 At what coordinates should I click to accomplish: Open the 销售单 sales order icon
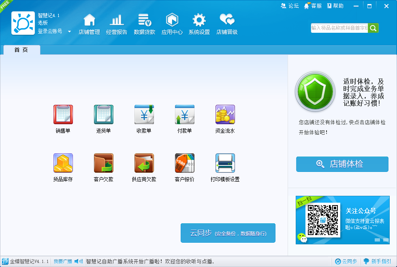point(63,114)
